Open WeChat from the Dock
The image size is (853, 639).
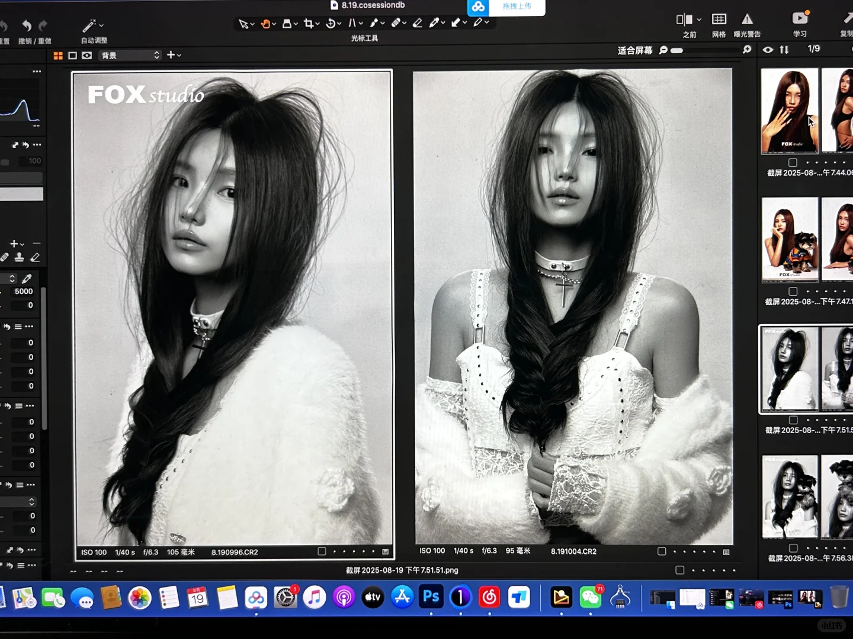click(x=591, y=597)
